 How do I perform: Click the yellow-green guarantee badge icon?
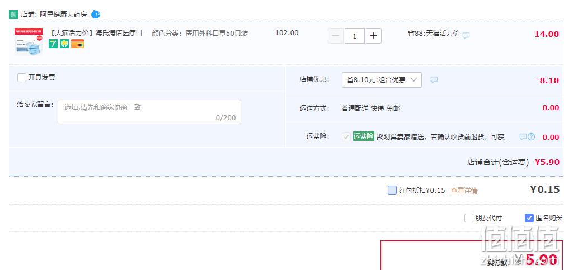point(64,44)
